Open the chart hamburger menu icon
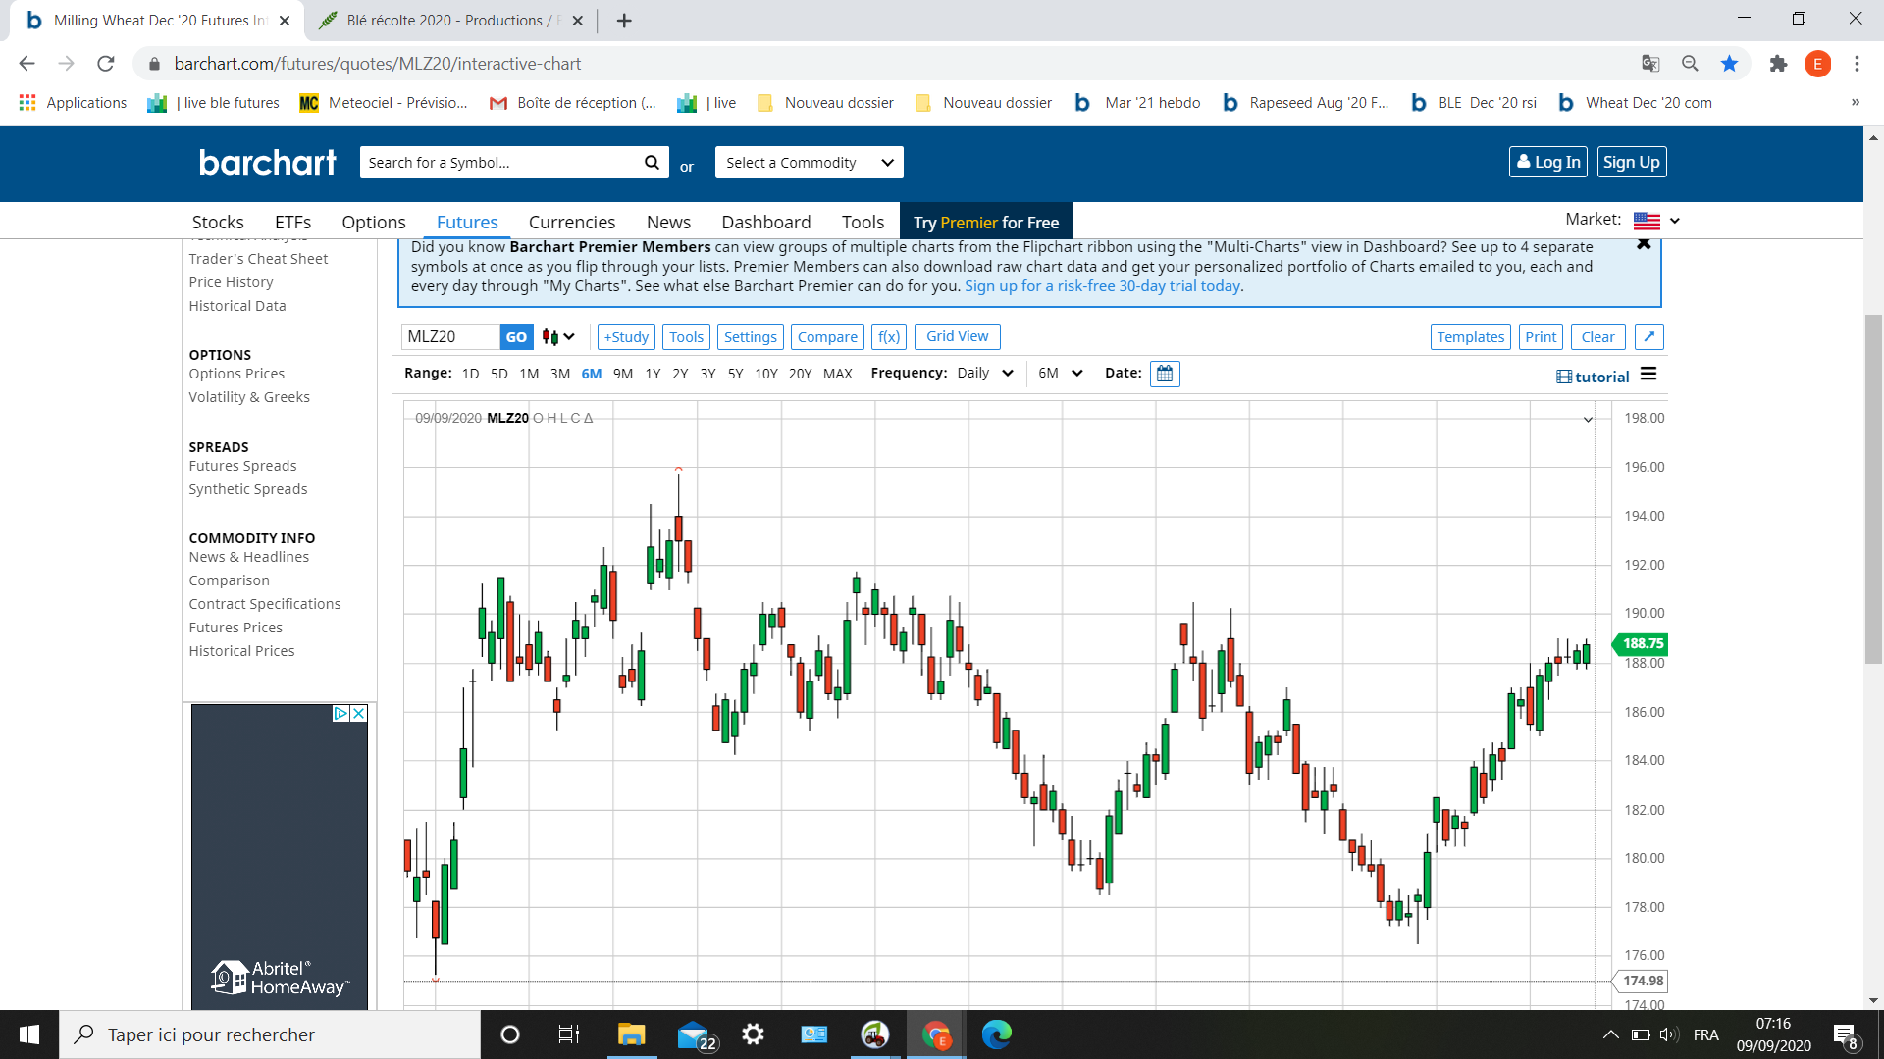 click(1648, 375)
